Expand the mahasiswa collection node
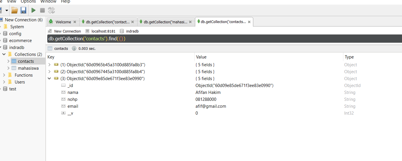402x161 pixels. [x=8, y=68]
